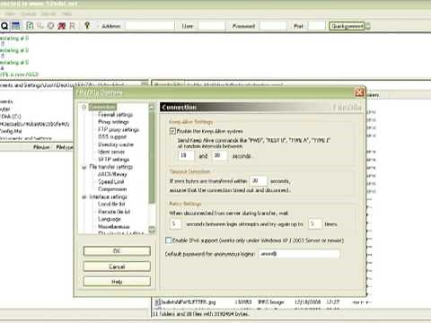Viewport: 431px width, 323px height.
Task: Select Proxy settings in options tree
Action: pos(113,122)
